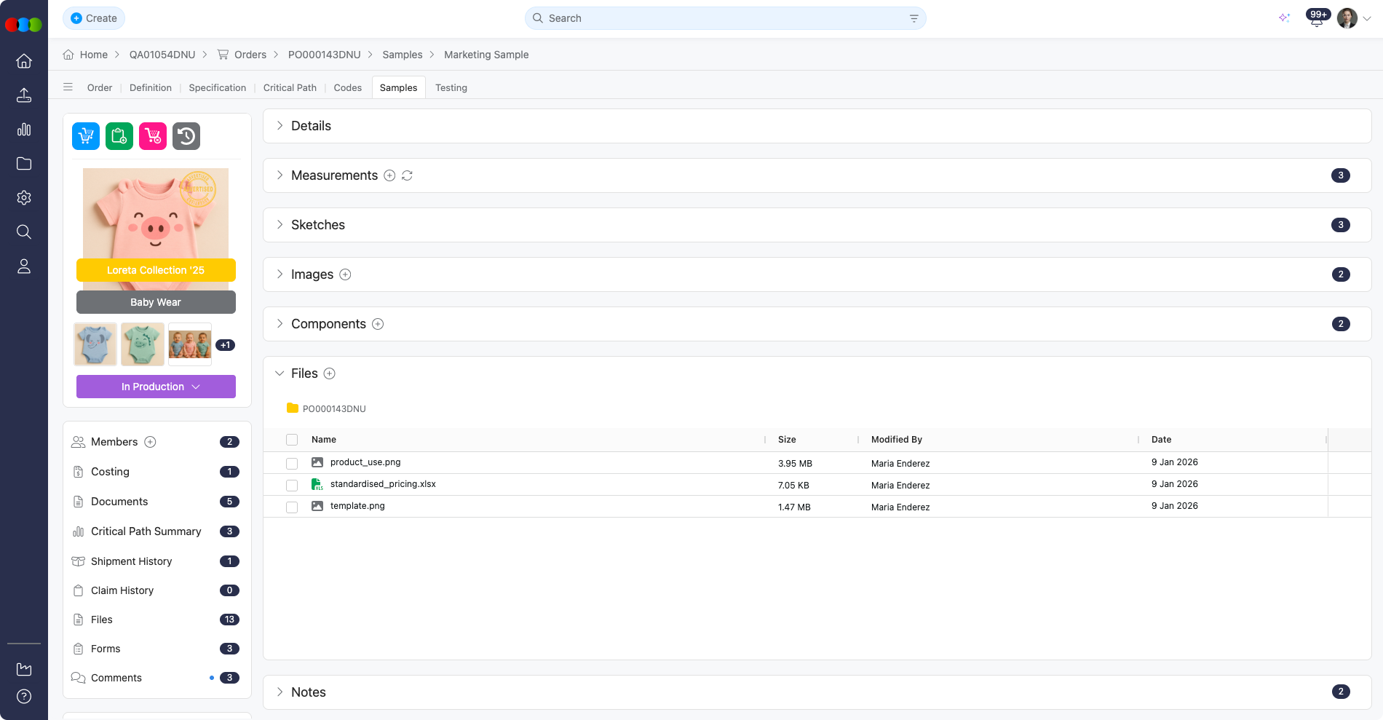
Task: Add a new file with Files plus icon
Action: tap(329, 373)
